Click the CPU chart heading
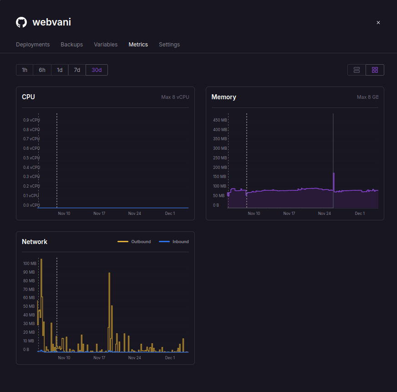This screenshot has width=397, height=392. (28, 97)
